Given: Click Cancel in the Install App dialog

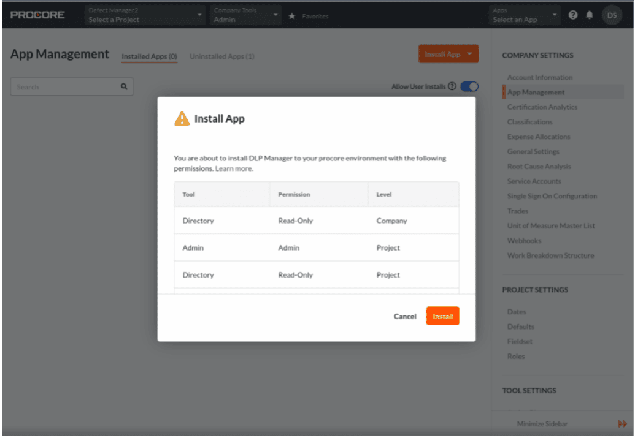Looking at the screenshot, I should pos(405,316).
